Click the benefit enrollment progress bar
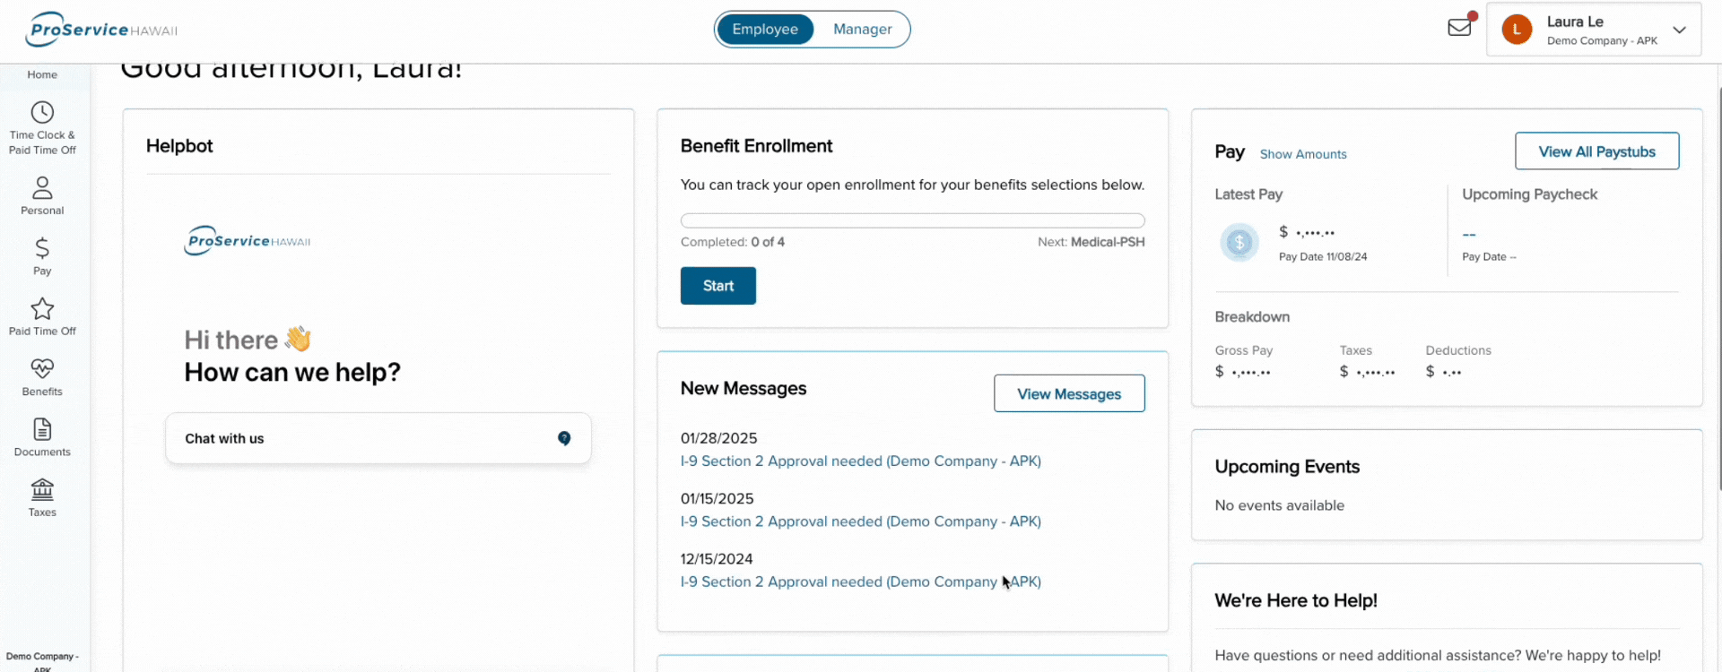 (912, 220)
